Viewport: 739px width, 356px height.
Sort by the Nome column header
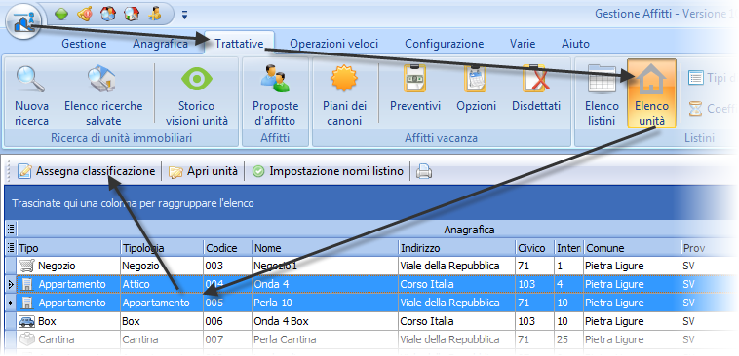tap(326, 248)
